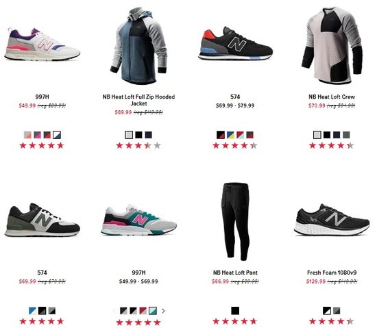Open star rating for Fresh Foam 1080v9
This screenshot has height=328, width=377.
point(332,321)
